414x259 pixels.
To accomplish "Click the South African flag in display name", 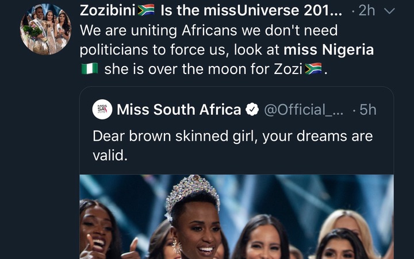I will pyautogui.click(x=146, y=10).
